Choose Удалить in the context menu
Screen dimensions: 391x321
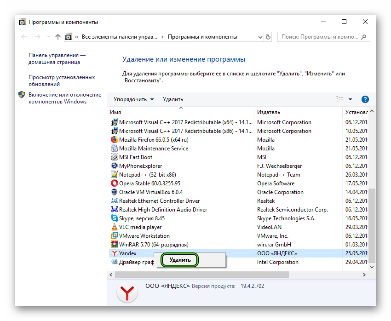click(x=180, y=260)
